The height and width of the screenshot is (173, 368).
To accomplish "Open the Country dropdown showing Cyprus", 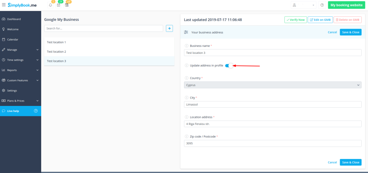I will coord(272,85).
